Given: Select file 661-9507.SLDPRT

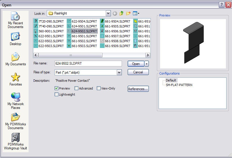Looking at the screenshot, I should coord(115,36).
